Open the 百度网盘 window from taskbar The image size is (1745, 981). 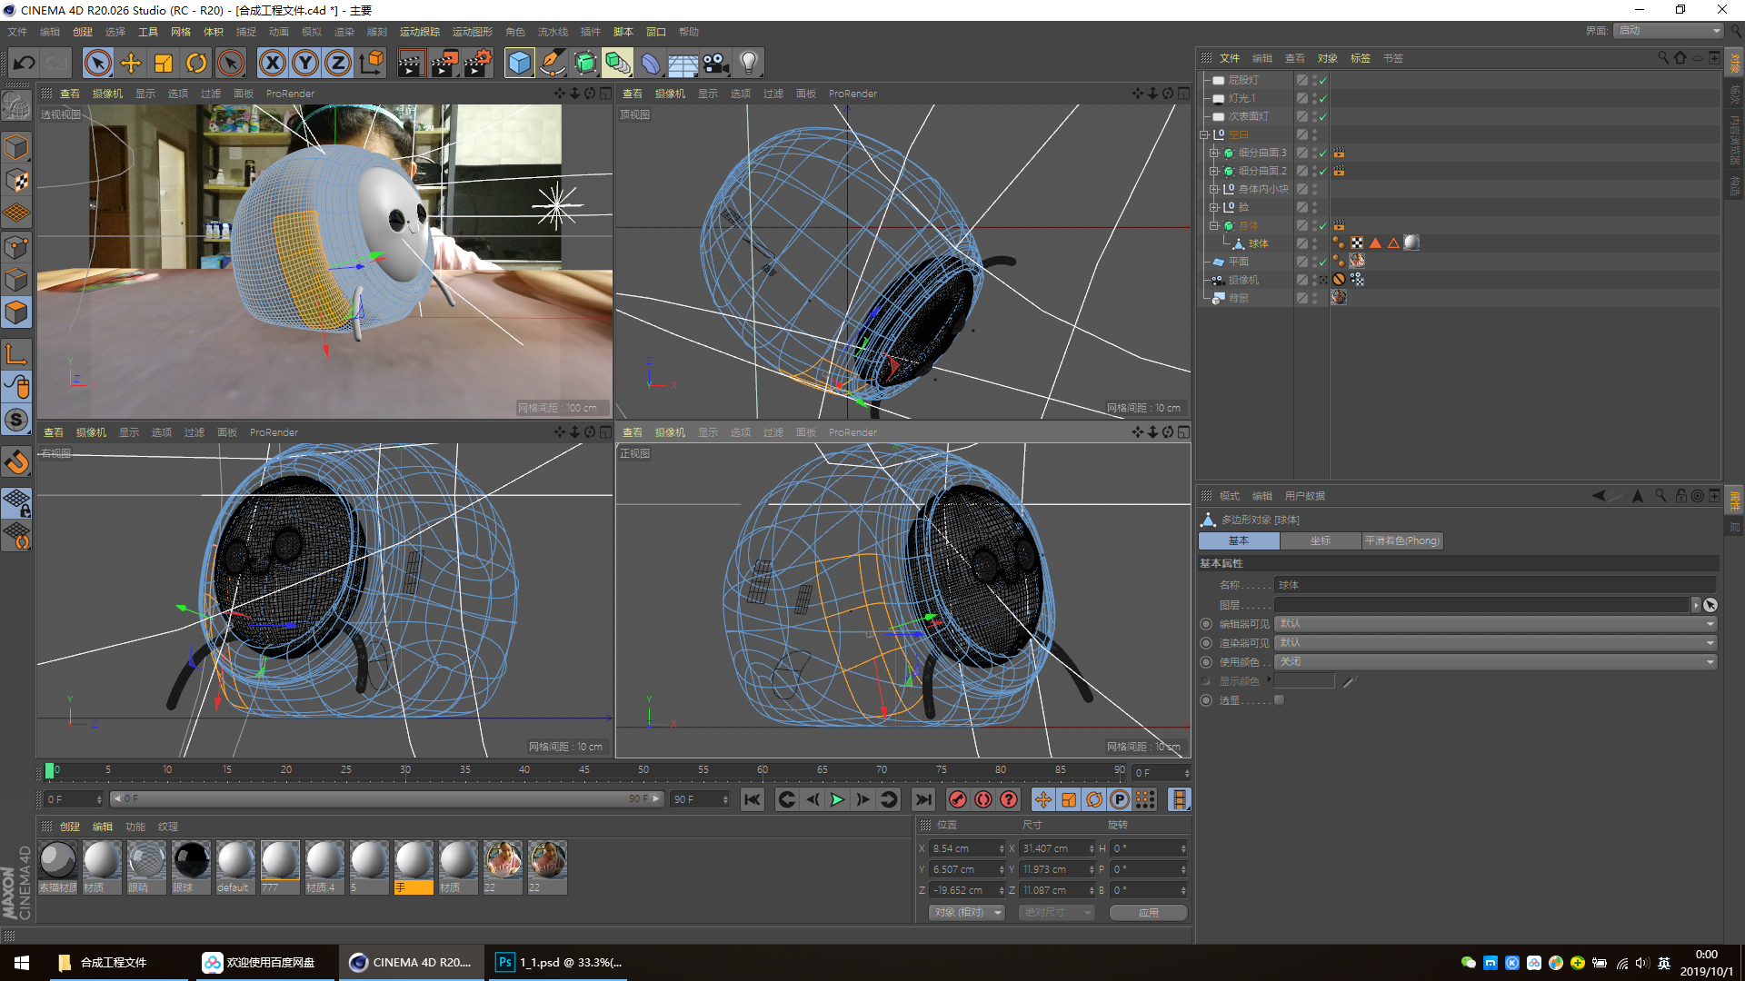(x=265, y=963)
